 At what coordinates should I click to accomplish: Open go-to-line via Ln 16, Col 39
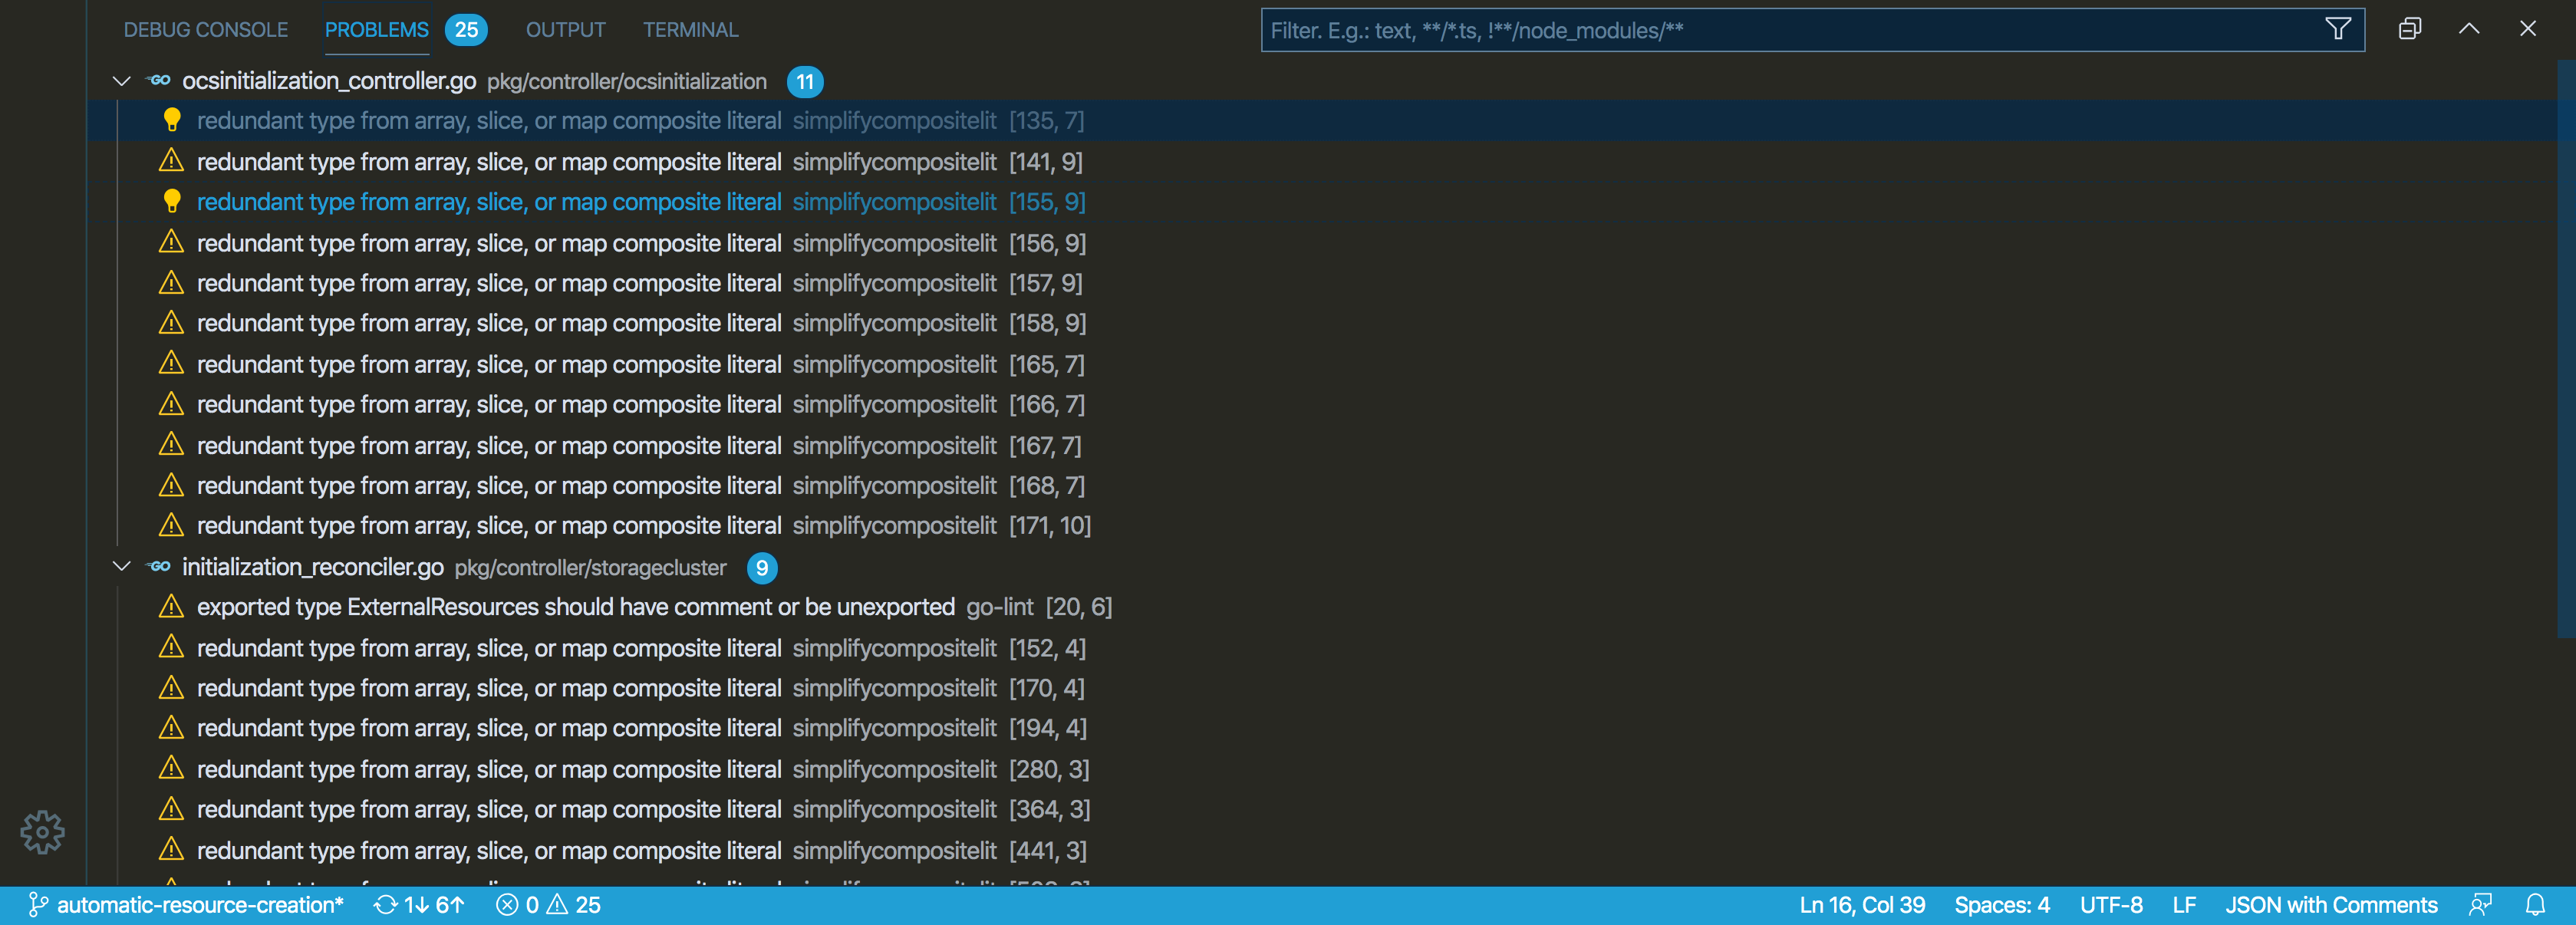(1860, 905)
